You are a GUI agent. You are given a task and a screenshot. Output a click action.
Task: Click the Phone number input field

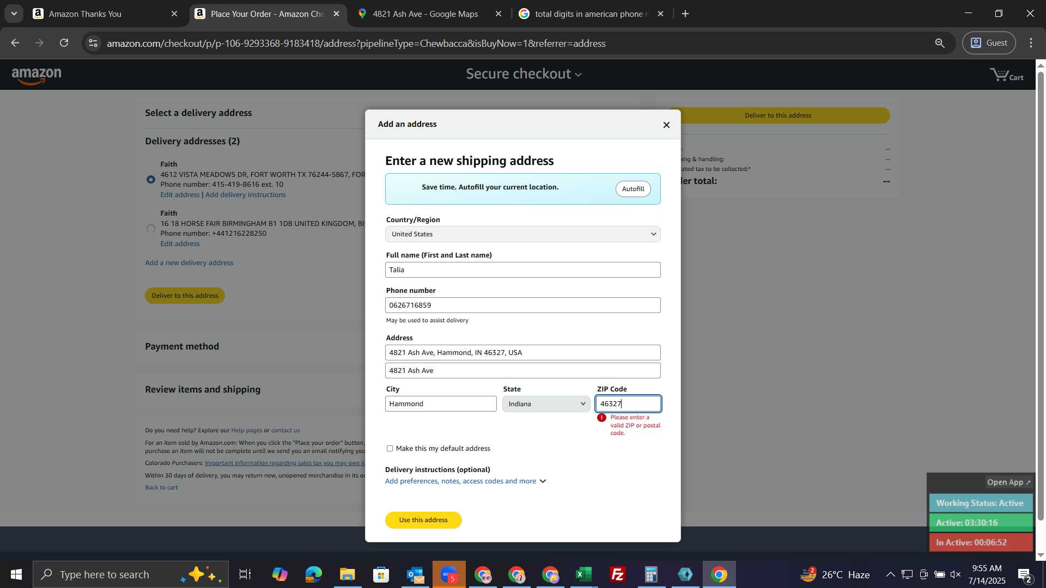[x=522, y=305]
